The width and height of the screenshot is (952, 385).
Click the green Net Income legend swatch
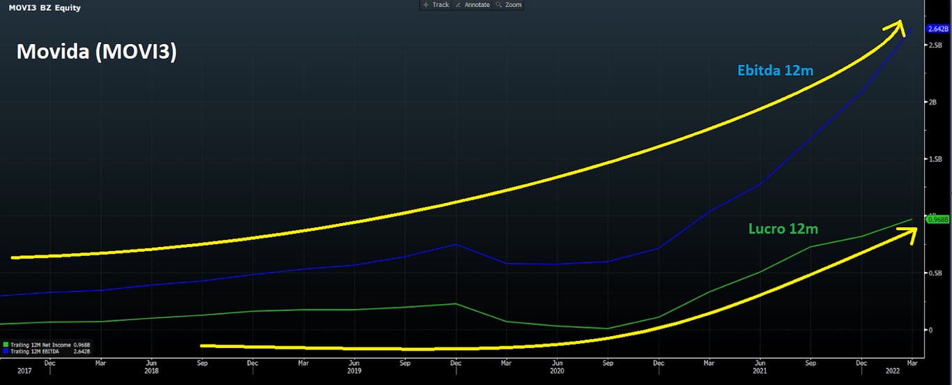[x=6, y=345]
